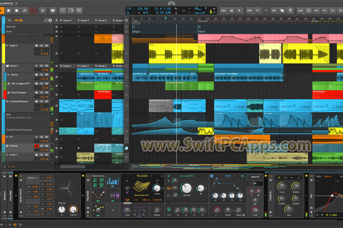Adjust the Wavetable Index knob
Screen dimensions: 343x228
point(157,188)
